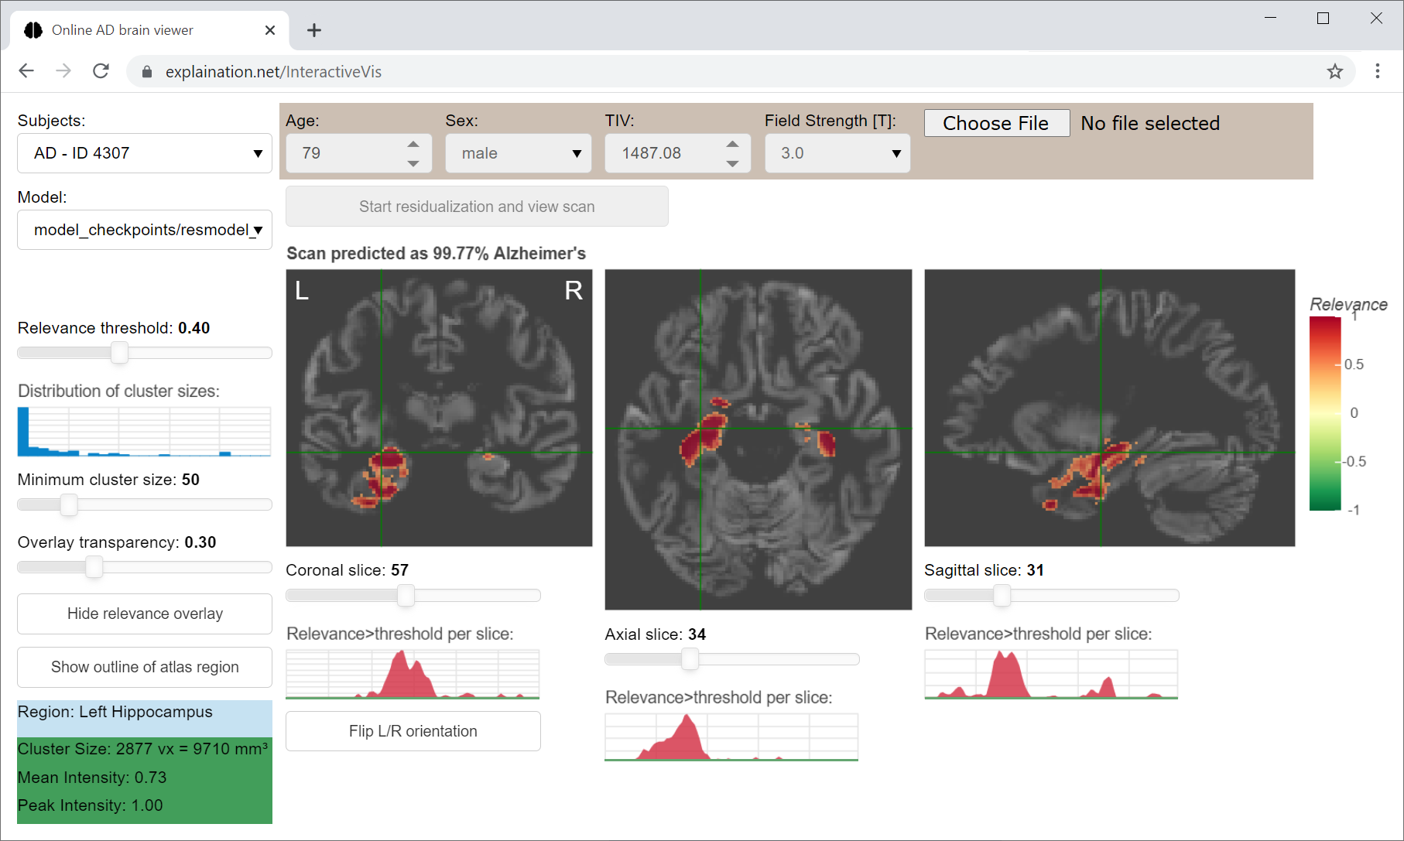Start residualization and view scan
The height and width of the screenshot is (841, 1404).
pos(477,207)
